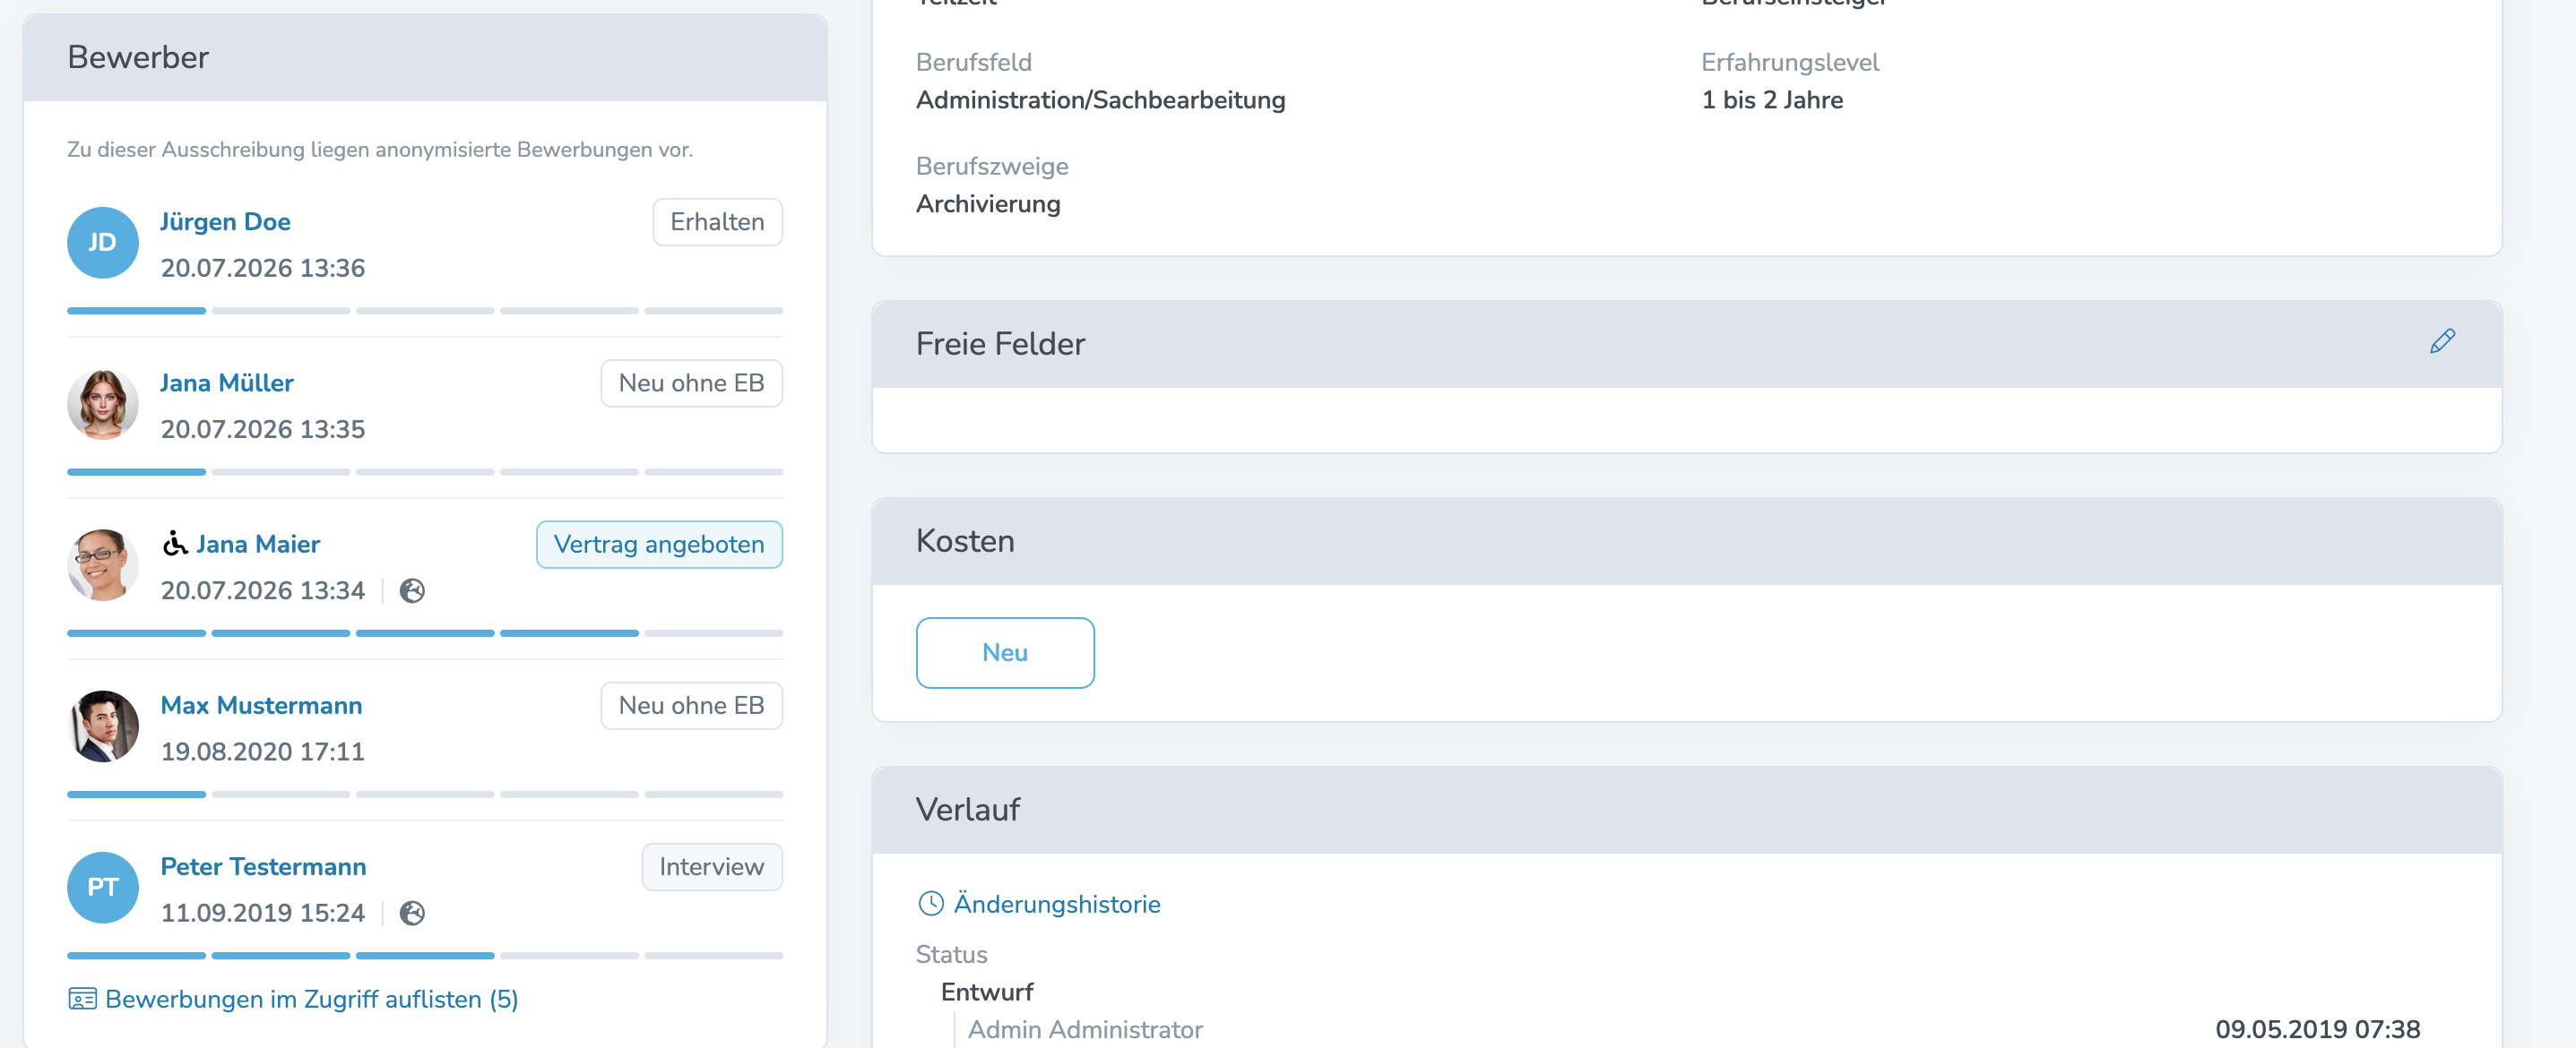Click the value Administration/Sachbearbeitung
The width and height of the screenshot is (2576, 1048).
point(1100,100)
